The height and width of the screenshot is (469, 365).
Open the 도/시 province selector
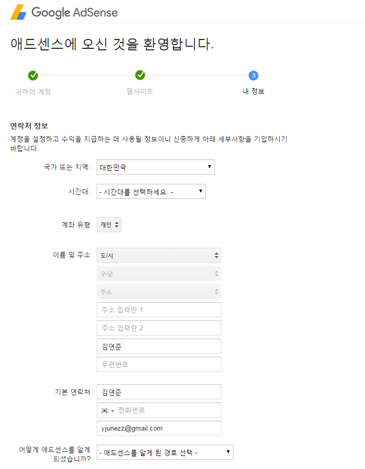[159, 256]
